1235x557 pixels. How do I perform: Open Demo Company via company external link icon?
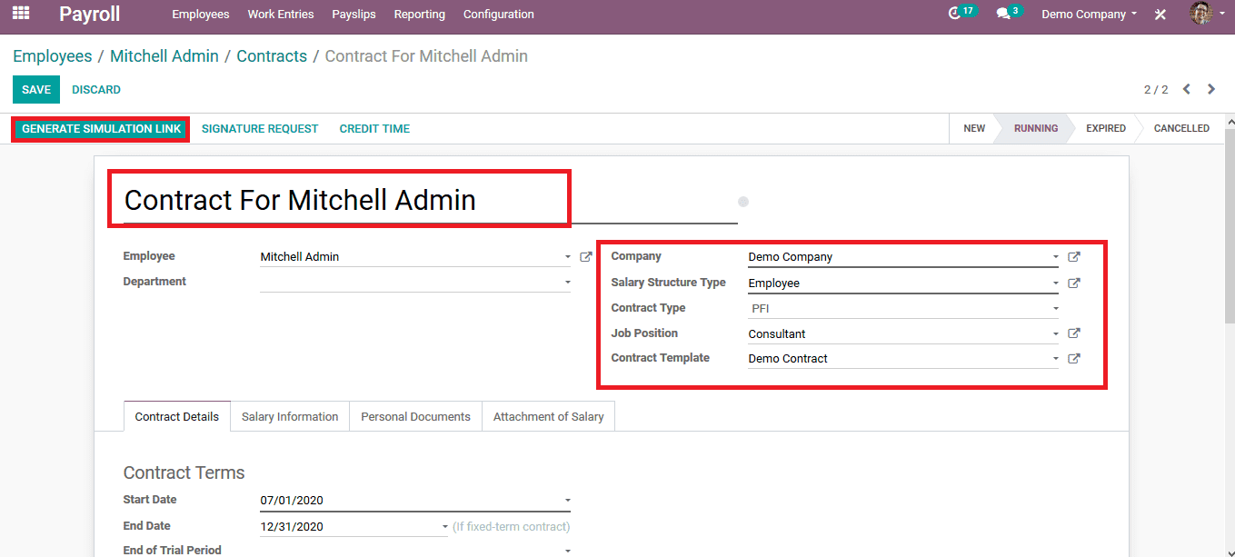click(x=1073, y=256)
